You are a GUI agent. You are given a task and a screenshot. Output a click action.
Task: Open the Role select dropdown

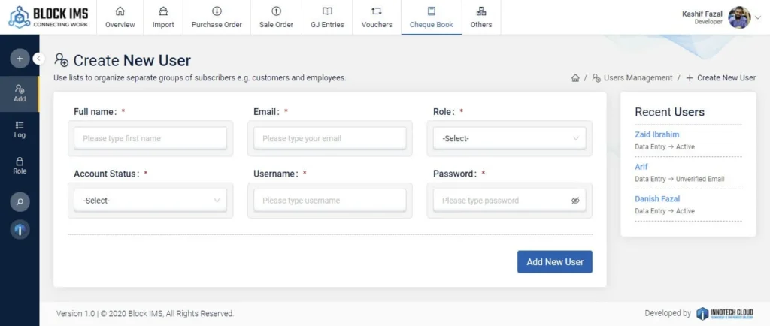click(510, 138)
